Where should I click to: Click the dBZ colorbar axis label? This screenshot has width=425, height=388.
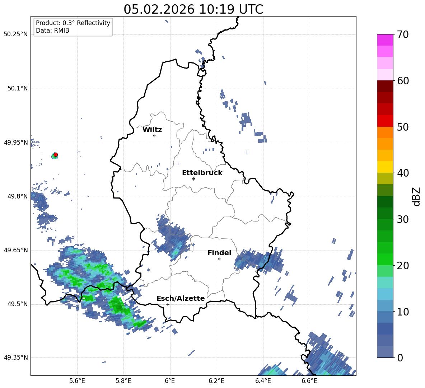416,196
